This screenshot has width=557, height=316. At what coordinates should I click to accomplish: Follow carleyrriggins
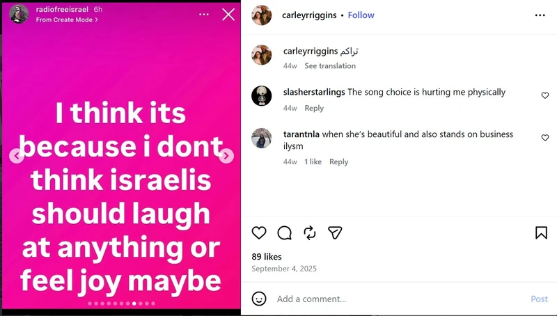coord(361,15)
